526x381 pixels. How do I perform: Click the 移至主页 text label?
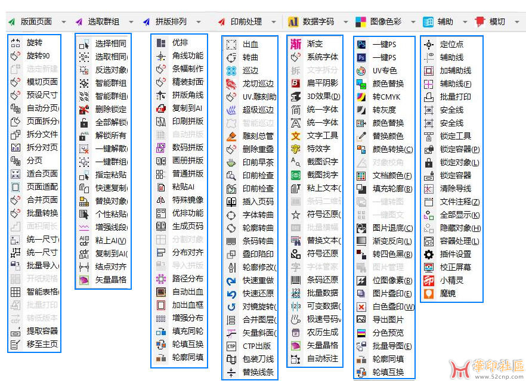[x=42, y=344]
